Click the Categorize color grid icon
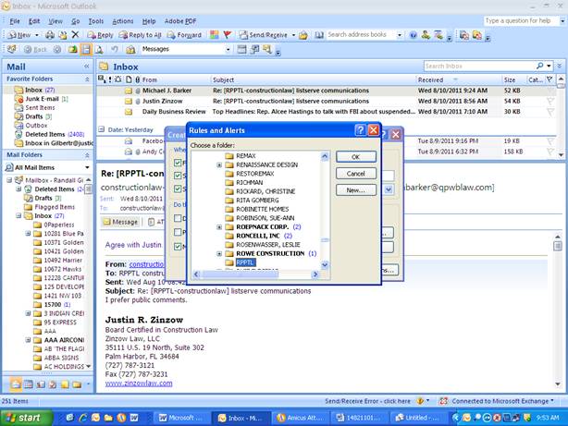 point(215,35)
